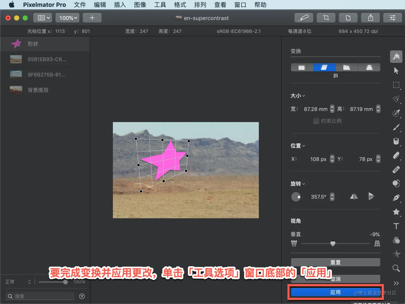Screen dimensions: 405x304
Task: Choose the distort transform mode
Action: [x=347, y=67]
